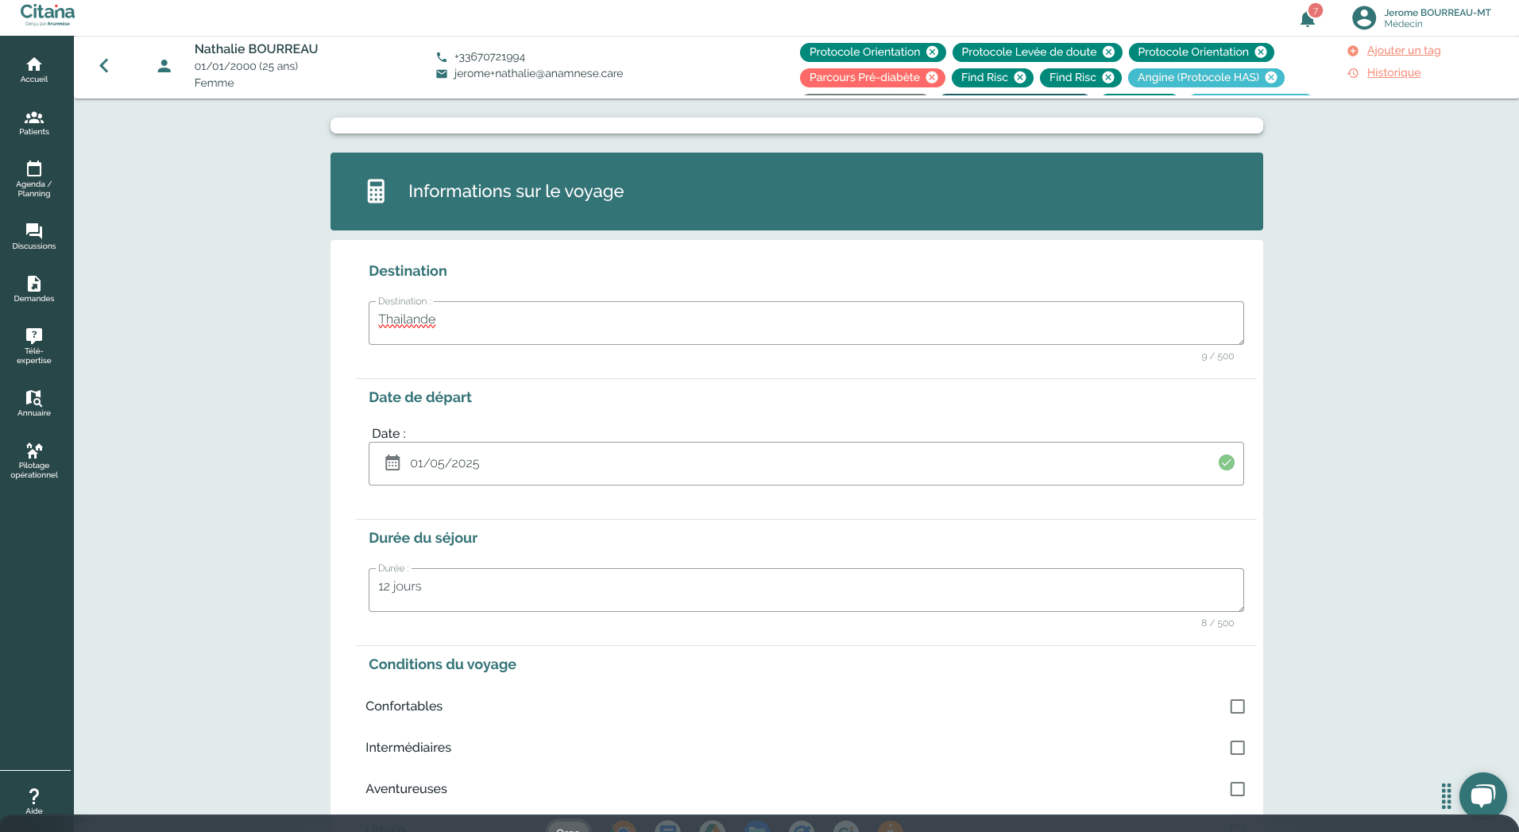Remove the Parcours Pré-diabète tag

pyautogui.click(x=932, y=78)
